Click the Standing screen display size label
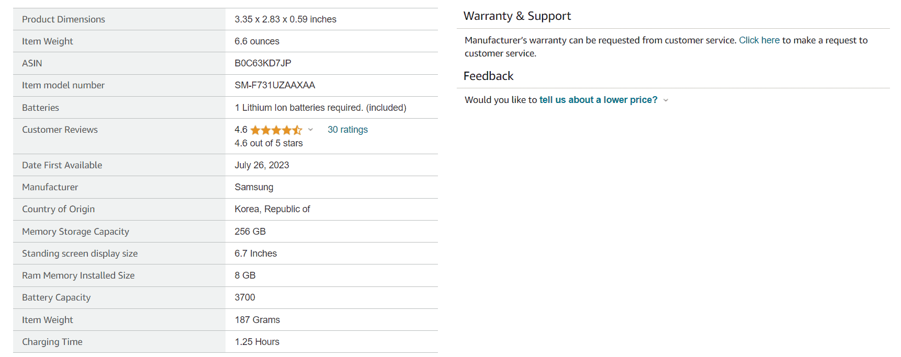 point(80,254)
